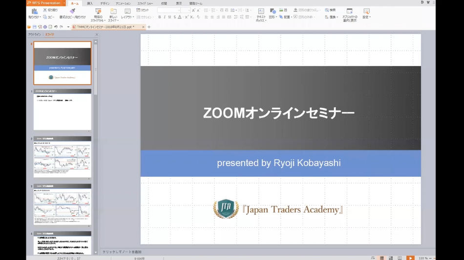Click the Cut (切り取り) scissors icon
464x260 pixels.
coord(45,10)
